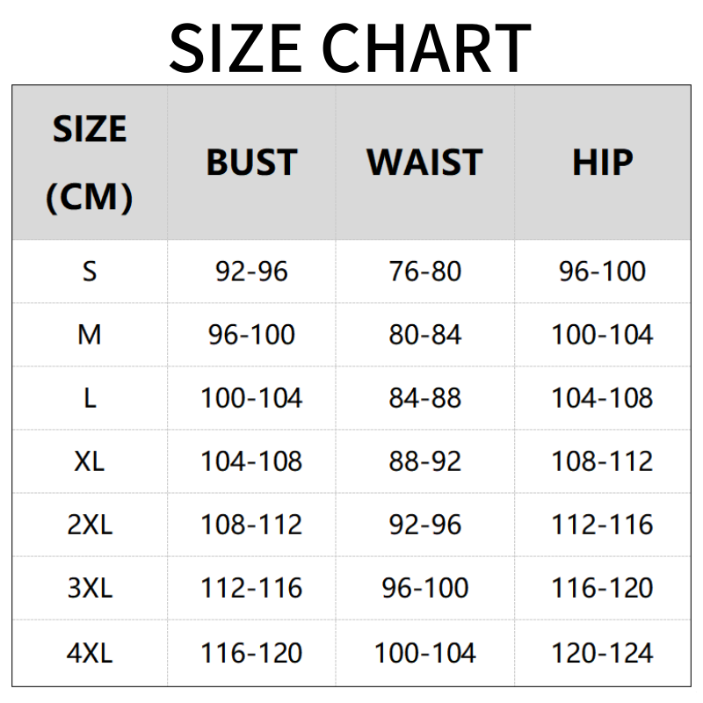This screenshot has height=703, width=703.
Task: Select the HIP column header
Action: point(602,163)
